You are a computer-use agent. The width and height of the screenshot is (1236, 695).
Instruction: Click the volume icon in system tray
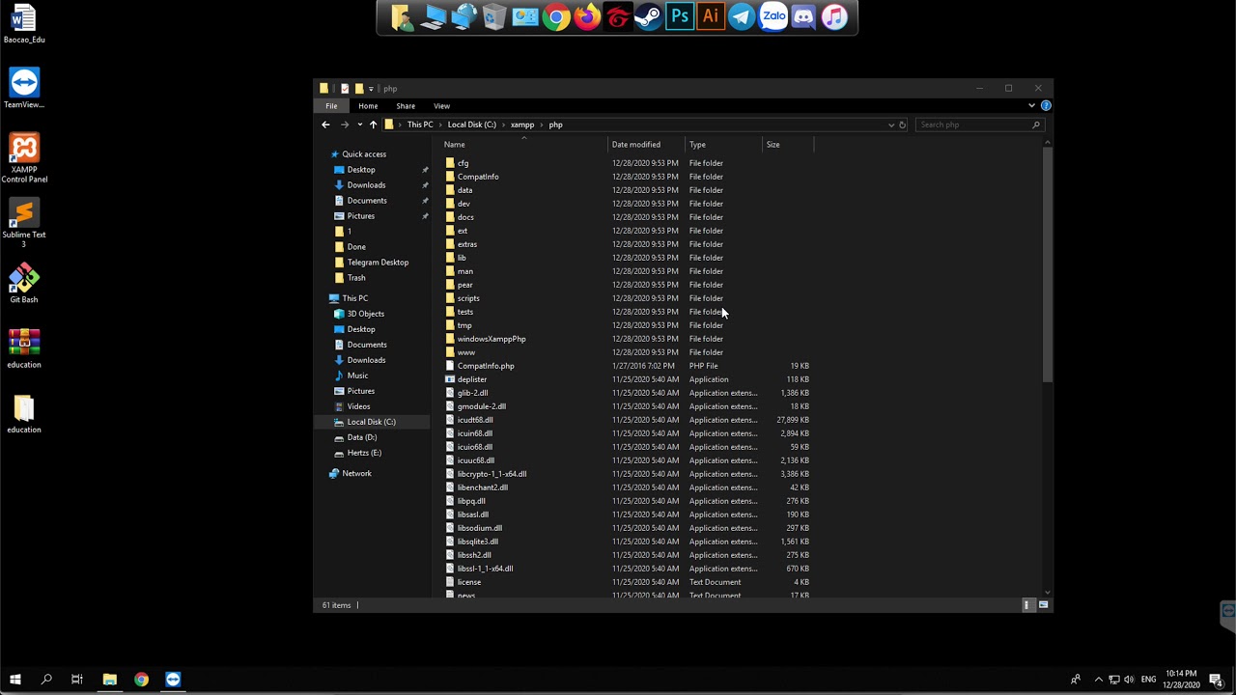1129,680
